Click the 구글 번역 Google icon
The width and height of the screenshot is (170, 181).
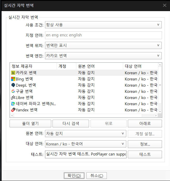[13, 91]
